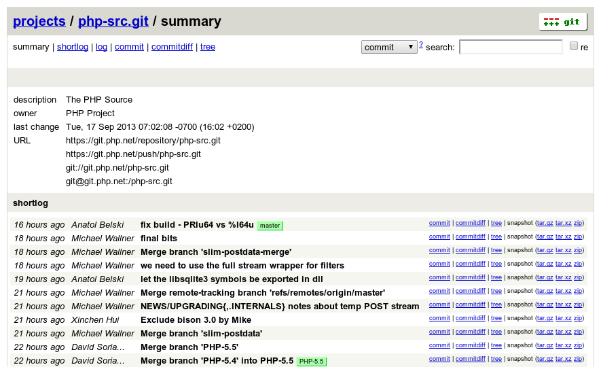This screenshot has width=601, height=367.
Task: Click the git@git.php.net:/php-src.git URL text
Action: tap(119, 181)
